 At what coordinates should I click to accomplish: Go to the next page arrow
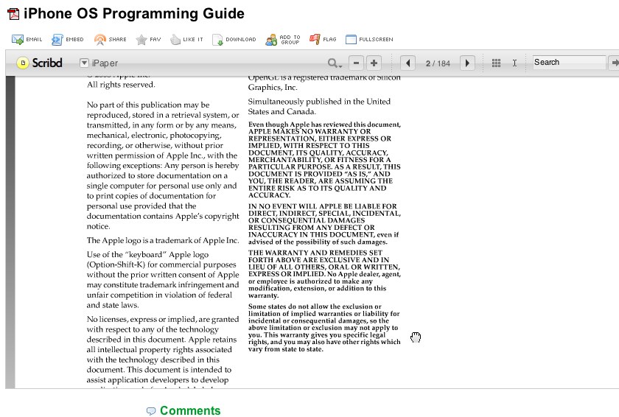[x=467, y=63]
